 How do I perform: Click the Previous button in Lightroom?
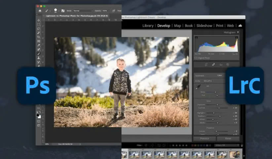(205, 139)
